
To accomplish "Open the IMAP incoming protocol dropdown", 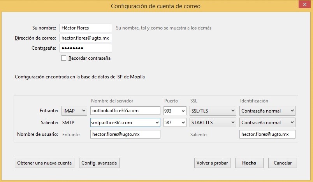I will click(x=74, y=111).
